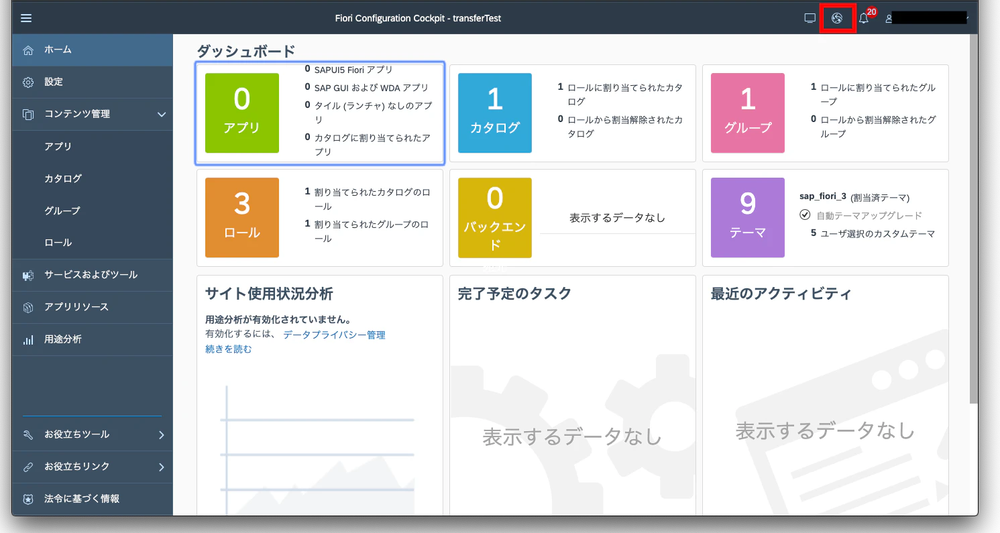Open the blue カタログ tile
The width and height of the screenshot is (1000, 533).
(495, 113)
